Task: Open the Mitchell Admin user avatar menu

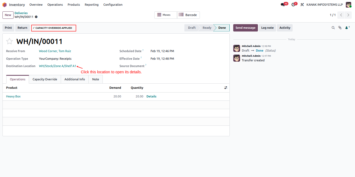Action: tap(348, 5)
